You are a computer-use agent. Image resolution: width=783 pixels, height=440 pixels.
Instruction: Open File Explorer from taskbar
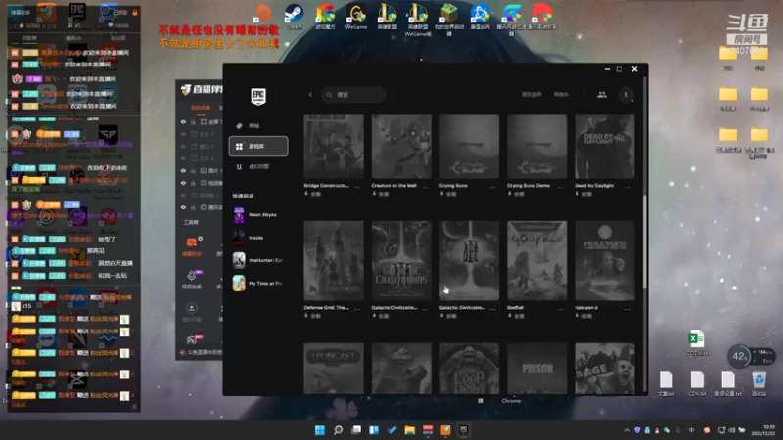[x=409, y=430]
